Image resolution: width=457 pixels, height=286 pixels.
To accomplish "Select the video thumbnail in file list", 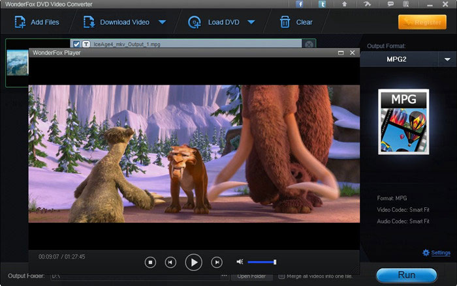I will point(17,63).
